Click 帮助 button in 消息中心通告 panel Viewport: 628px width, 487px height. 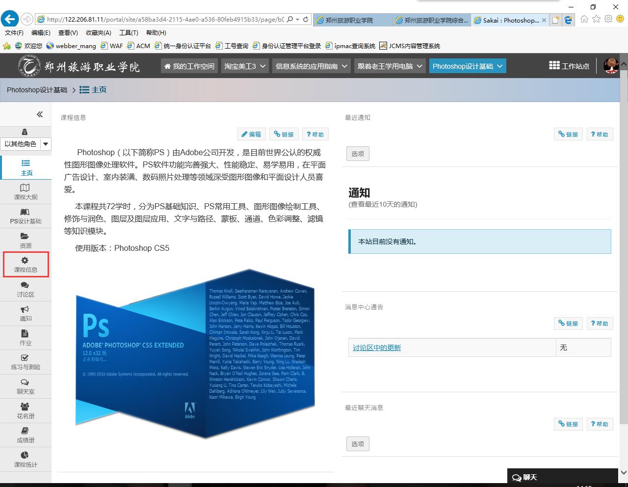tap(600, 323)
